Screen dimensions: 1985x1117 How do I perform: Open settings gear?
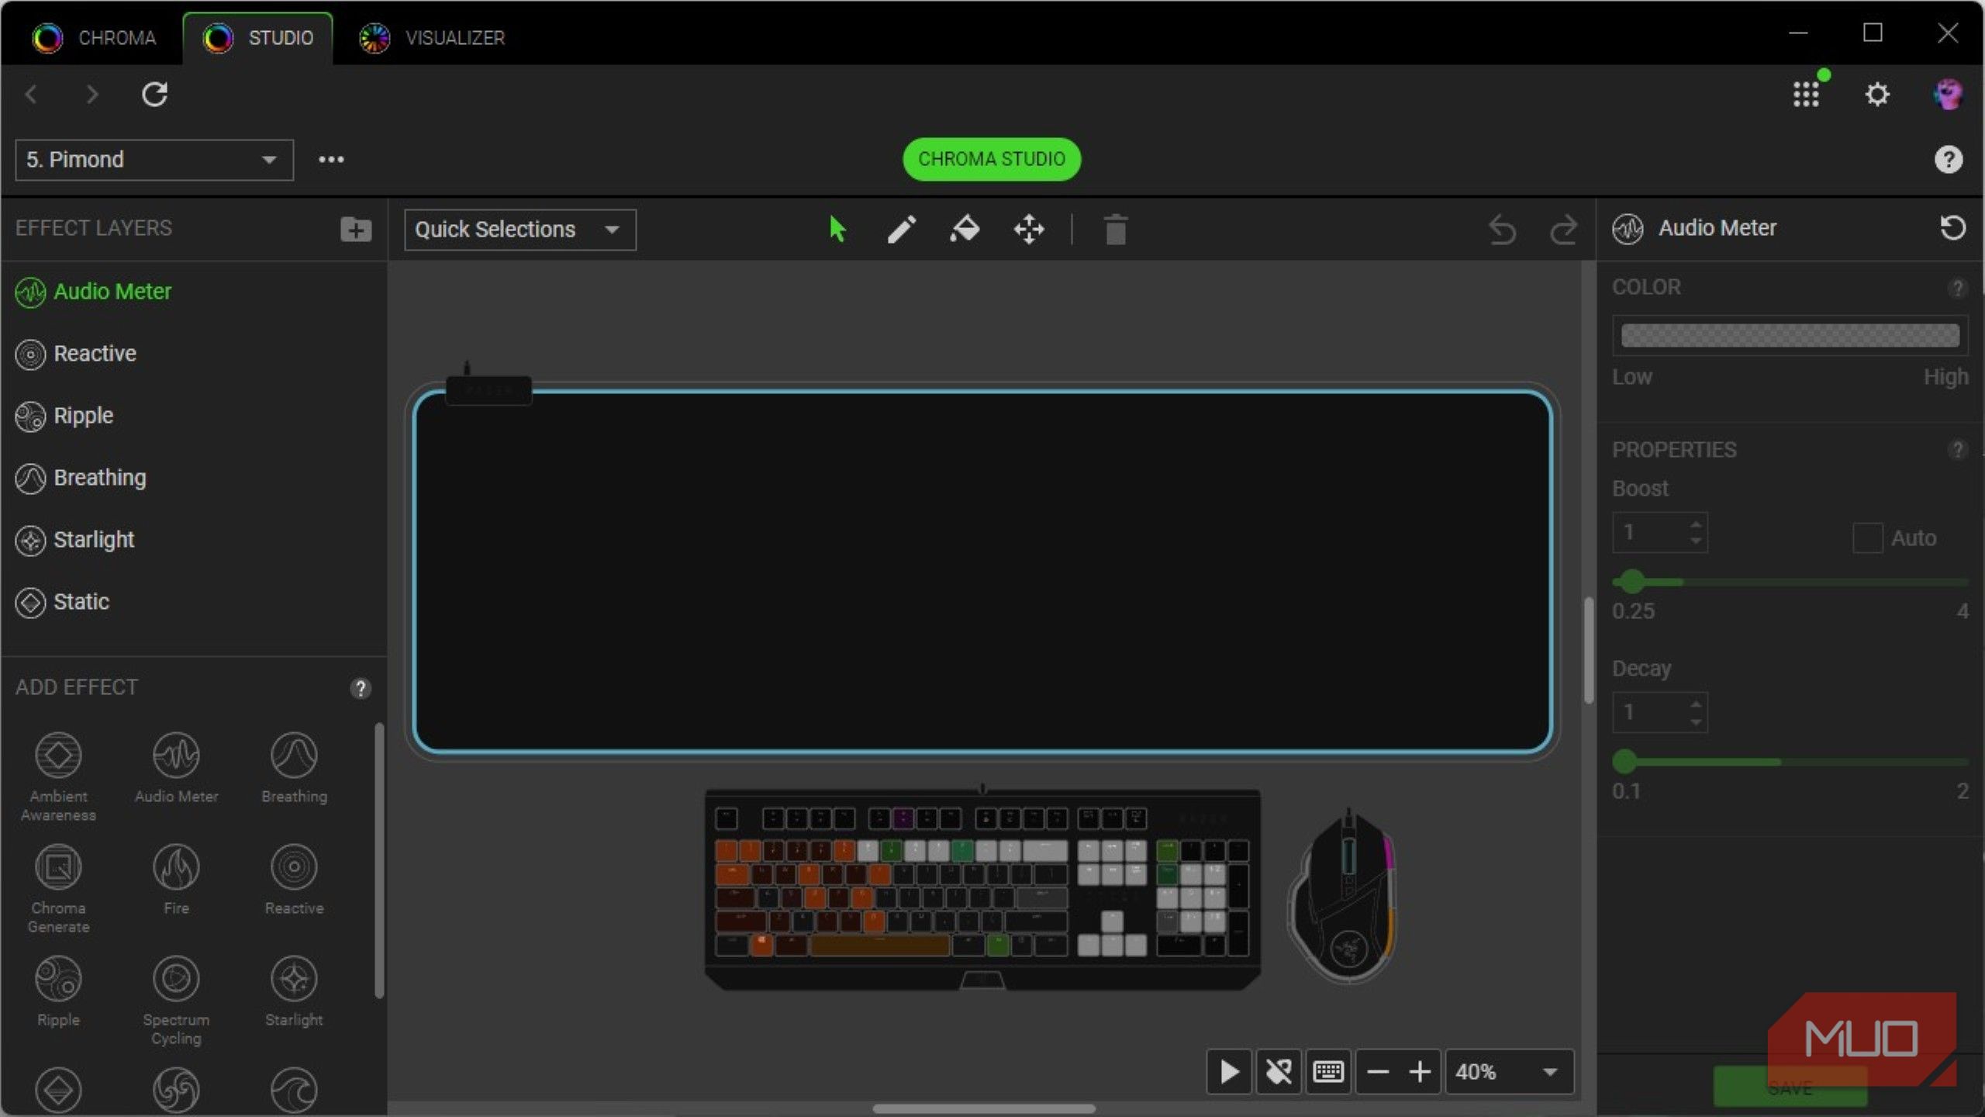tap(1877, 95)
